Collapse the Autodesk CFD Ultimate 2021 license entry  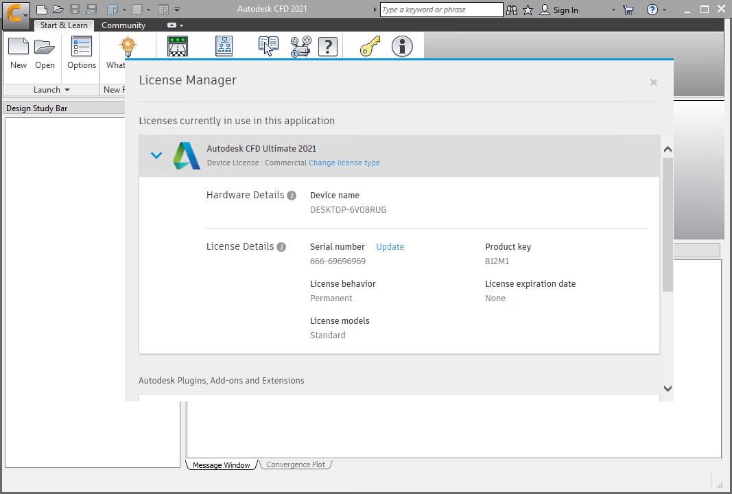(x=156, y=155)
